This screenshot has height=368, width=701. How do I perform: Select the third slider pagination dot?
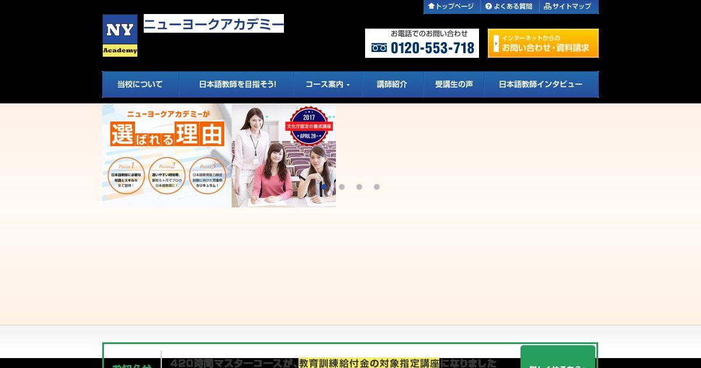359,187
